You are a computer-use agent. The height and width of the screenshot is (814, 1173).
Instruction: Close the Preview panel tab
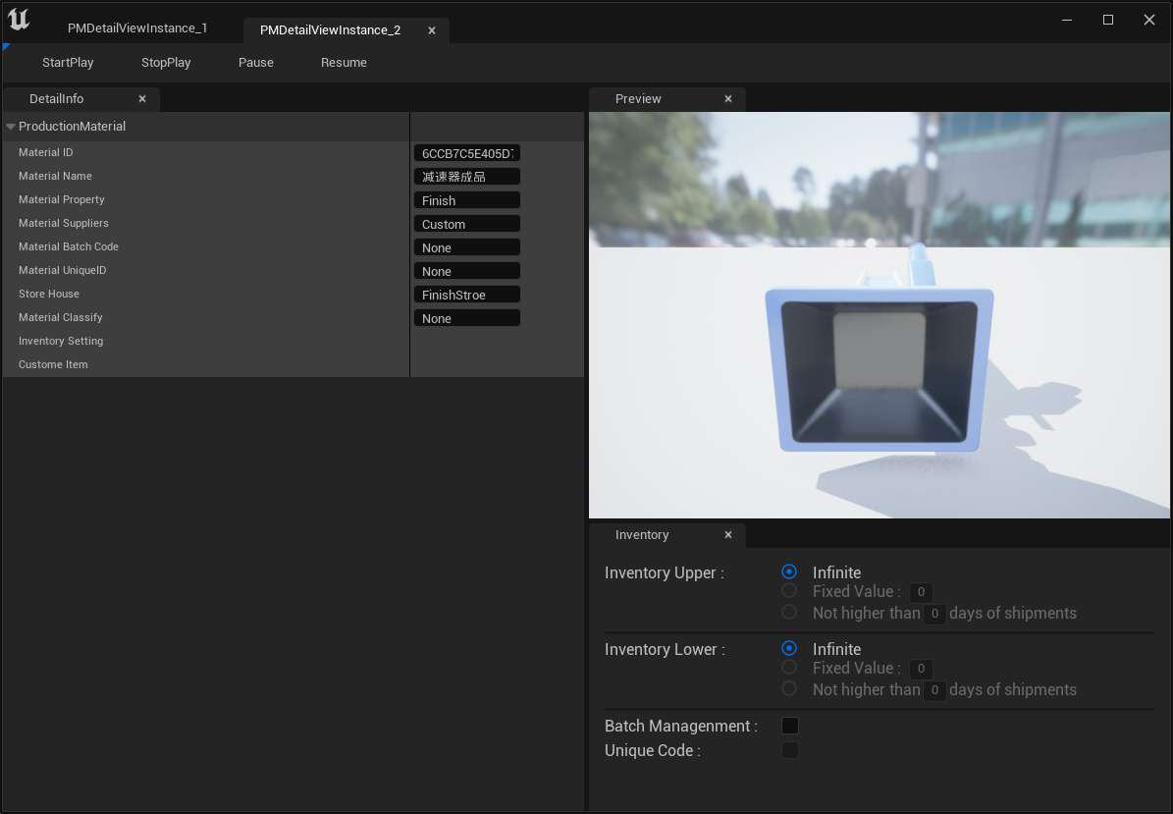(728, 99)
